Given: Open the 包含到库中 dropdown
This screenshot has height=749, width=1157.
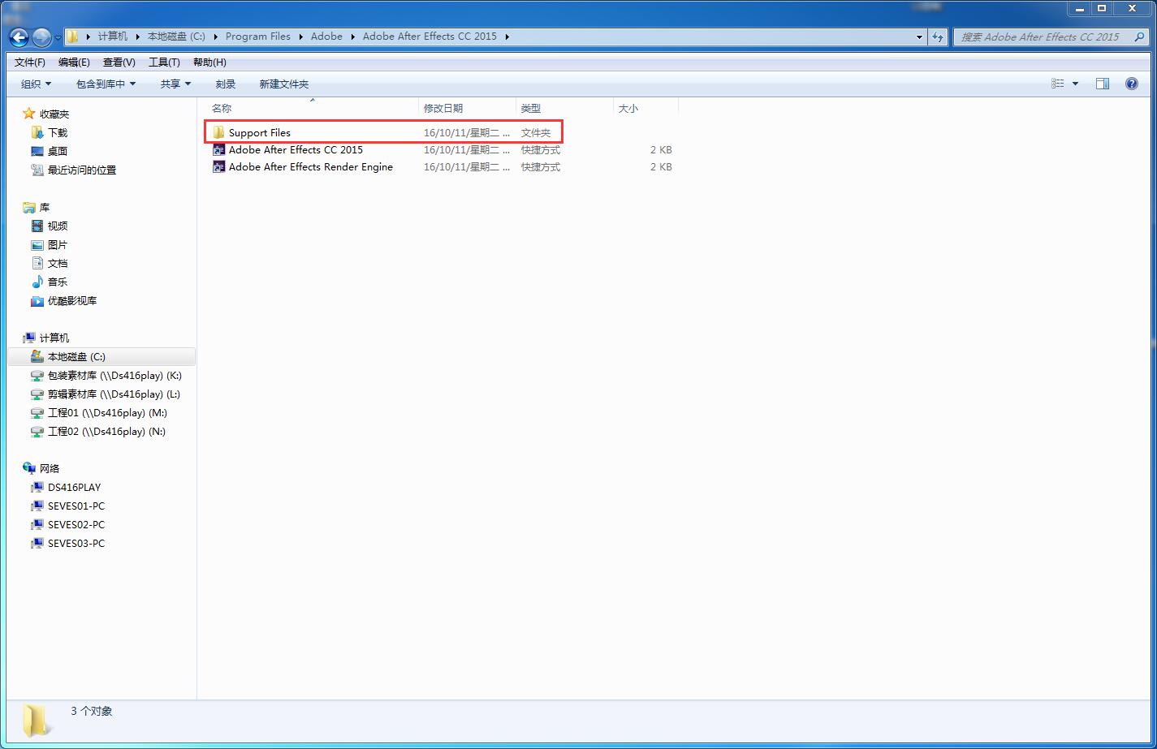Looking at the screenshot, I should click(106, 84).
